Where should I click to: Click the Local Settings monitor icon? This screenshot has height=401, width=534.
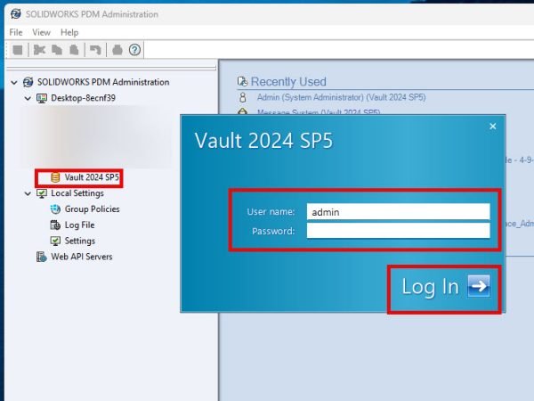click(x=42, y=193)
